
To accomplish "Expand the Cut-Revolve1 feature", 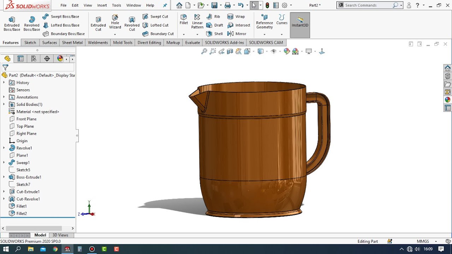I will 4,199.
